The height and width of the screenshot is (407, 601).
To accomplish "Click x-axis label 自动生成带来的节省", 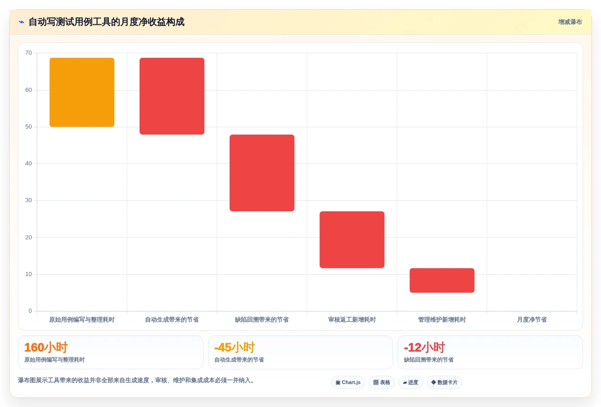I will tap(172, 320).
